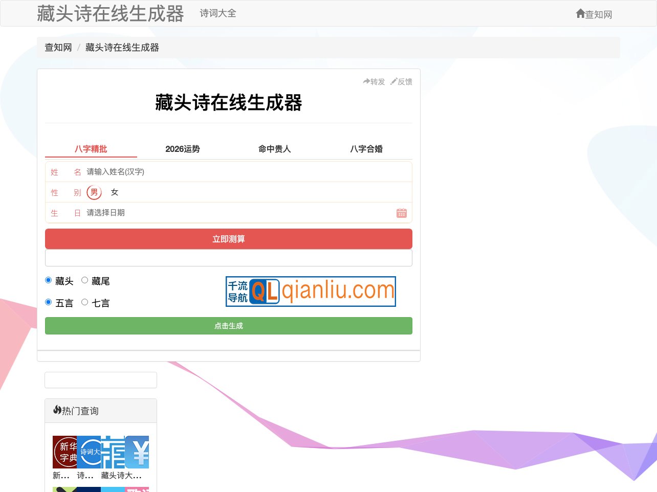Choose 女 as the gender option
Viewport: 657px width, 492px height.
[x=114, y=192]
